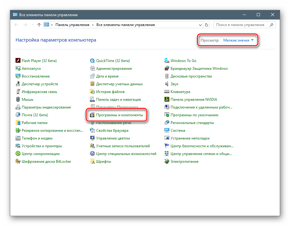Click the Автозапуск icon
The height and width of the screenshot is (226, 290).
pos(18,69)
